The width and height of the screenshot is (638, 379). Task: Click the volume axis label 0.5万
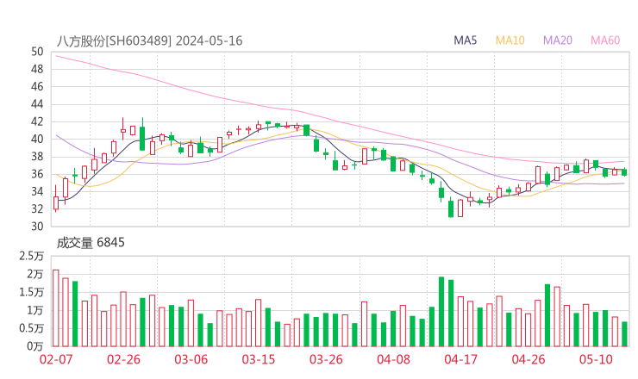31,328
